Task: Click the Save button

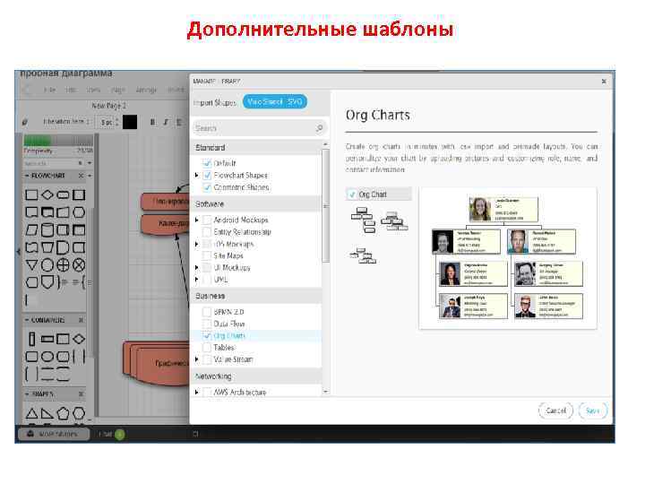Action: click(593, 411)
